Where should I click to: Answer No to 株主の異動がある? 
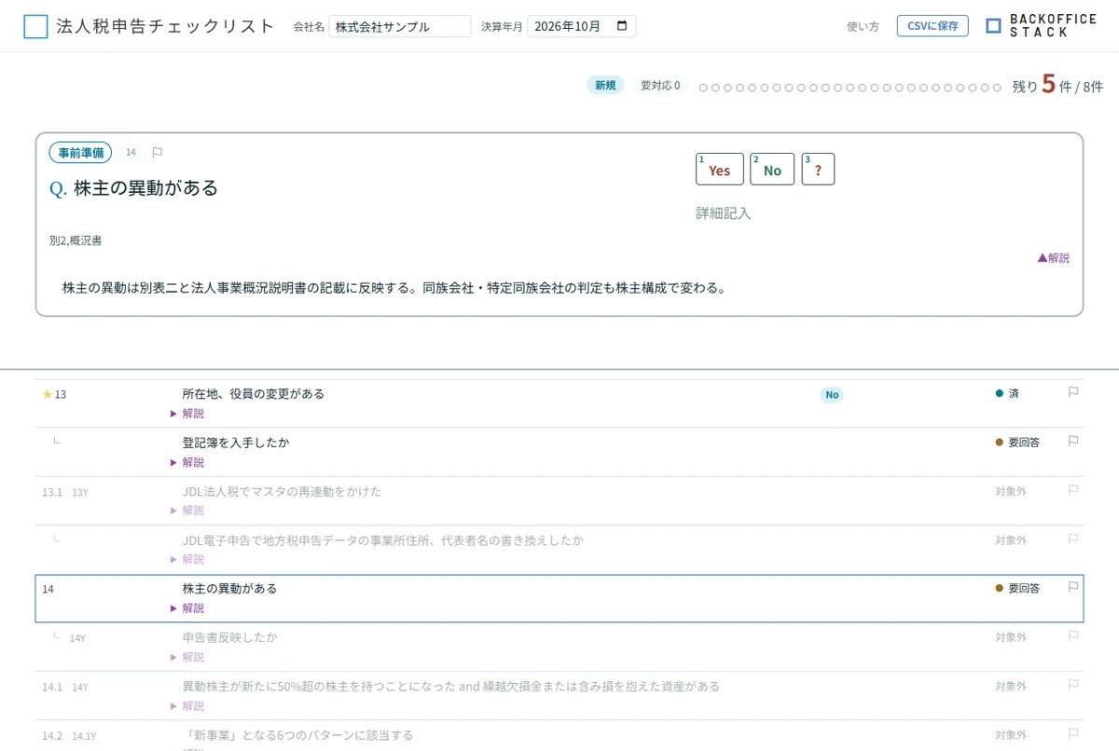coord(772,170)
